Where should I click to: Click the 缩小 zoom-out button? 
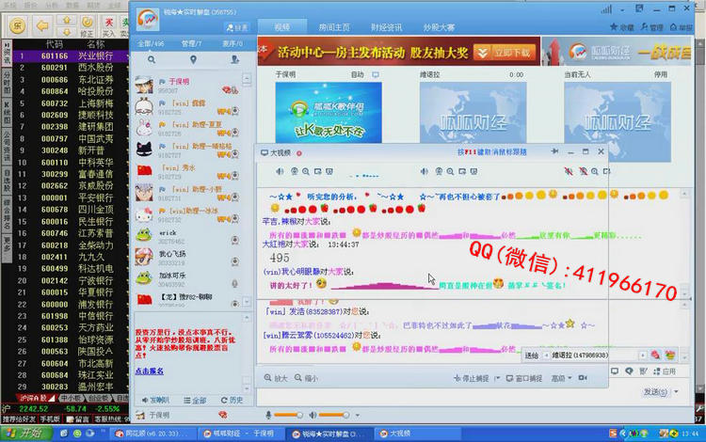(306, 378)
